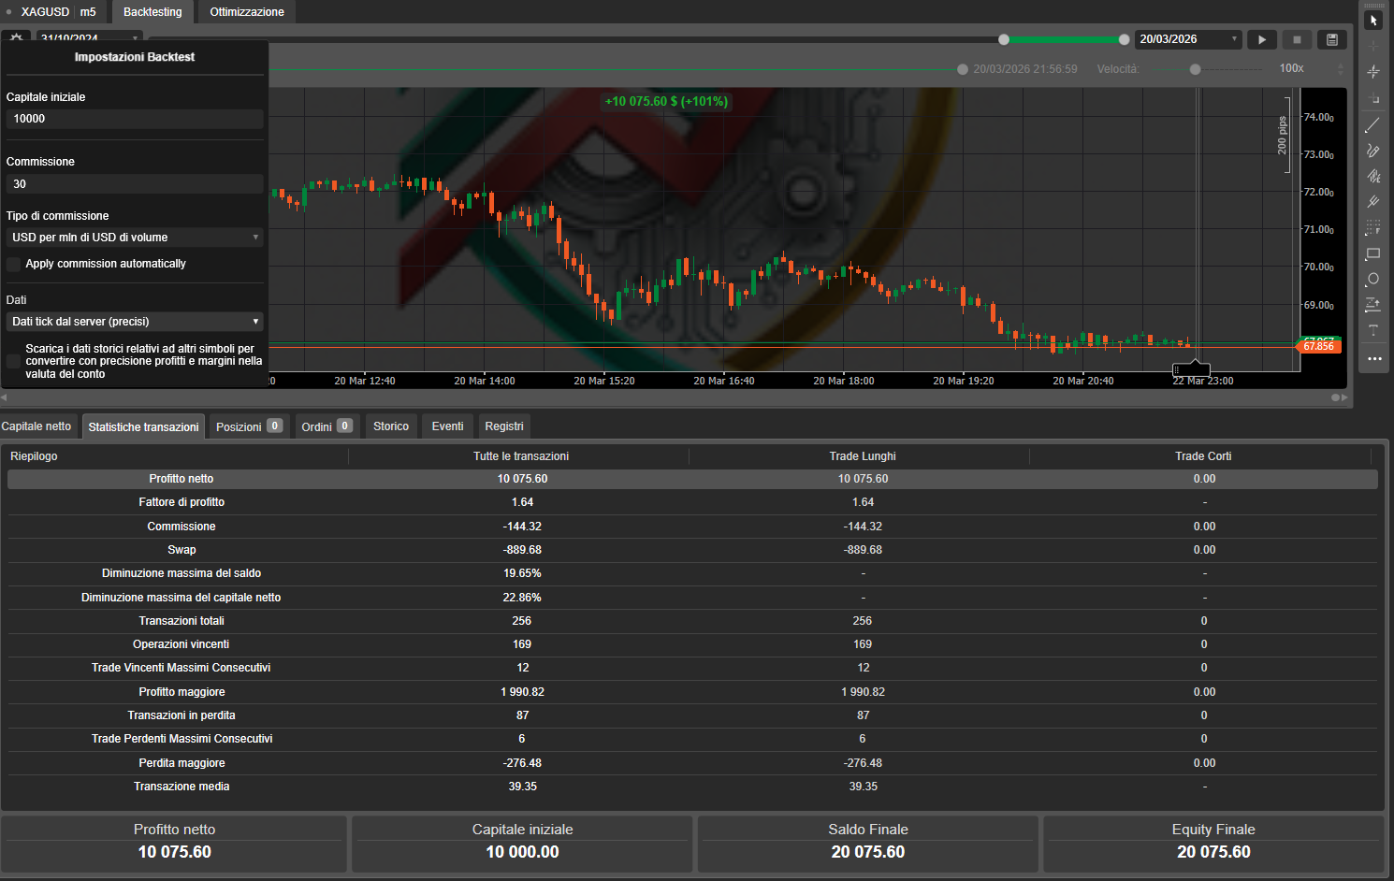
Task: Click the save backtest floppy disk icon
Action: (x=1331, y=39)
